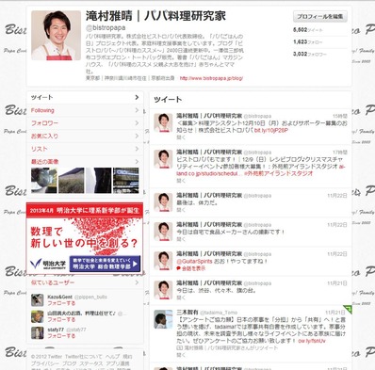The image size is (375, 370).
Task: Click chevron next to 似ているユーザー
Action: point(137,282)
